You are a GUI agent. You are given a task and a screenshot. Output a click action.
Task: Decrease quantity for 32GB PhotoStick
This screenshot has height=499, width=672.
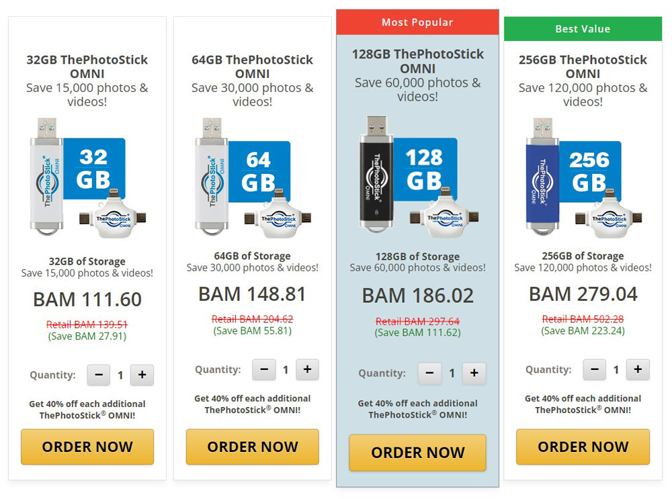click(x=99, y=375)
